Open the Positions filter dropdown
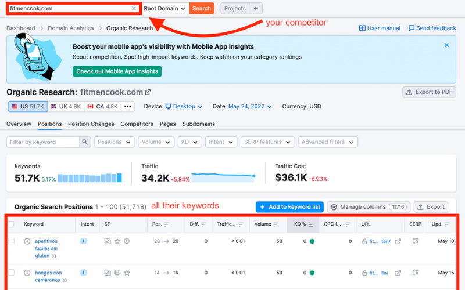 click(114, 142)
